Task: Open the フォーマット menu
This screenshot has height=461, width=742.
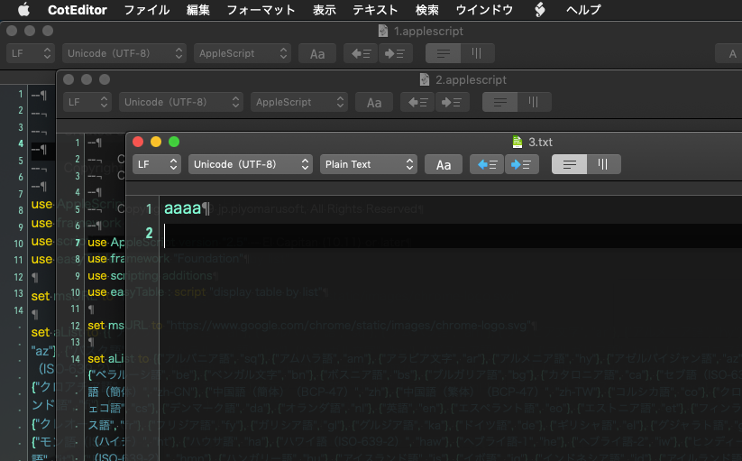Action: pyautogui.click(x=261, y=9)
